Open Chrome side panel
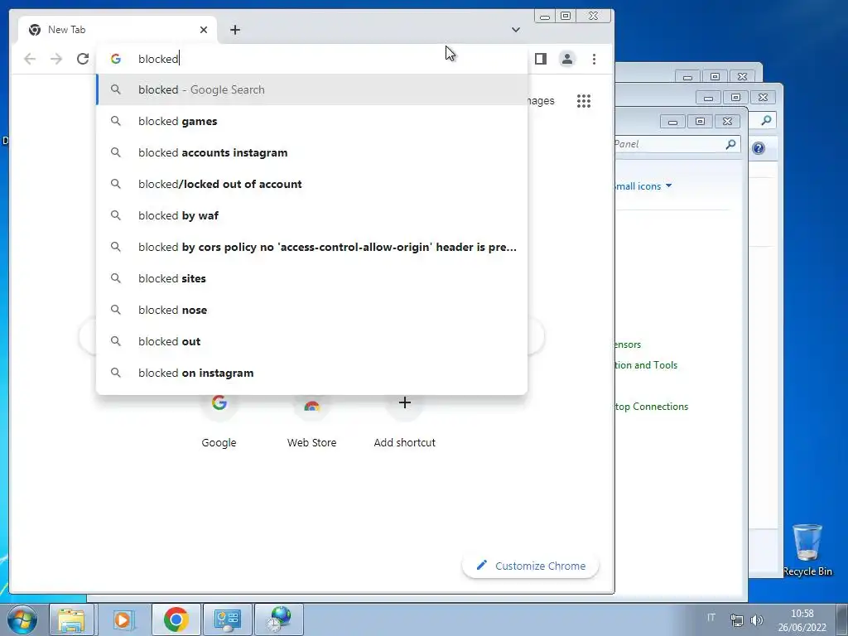The width and height of the screenshot is (848, 636). click(540, 59)
